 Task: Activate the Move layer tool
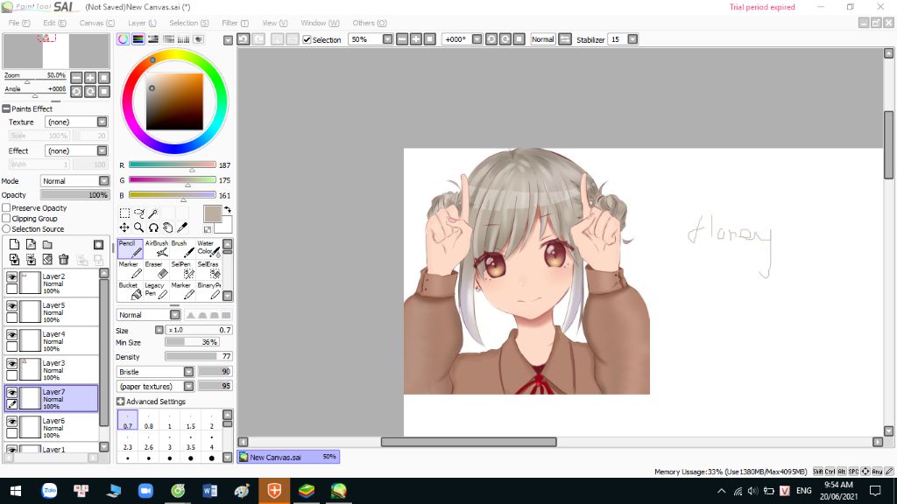124,227
